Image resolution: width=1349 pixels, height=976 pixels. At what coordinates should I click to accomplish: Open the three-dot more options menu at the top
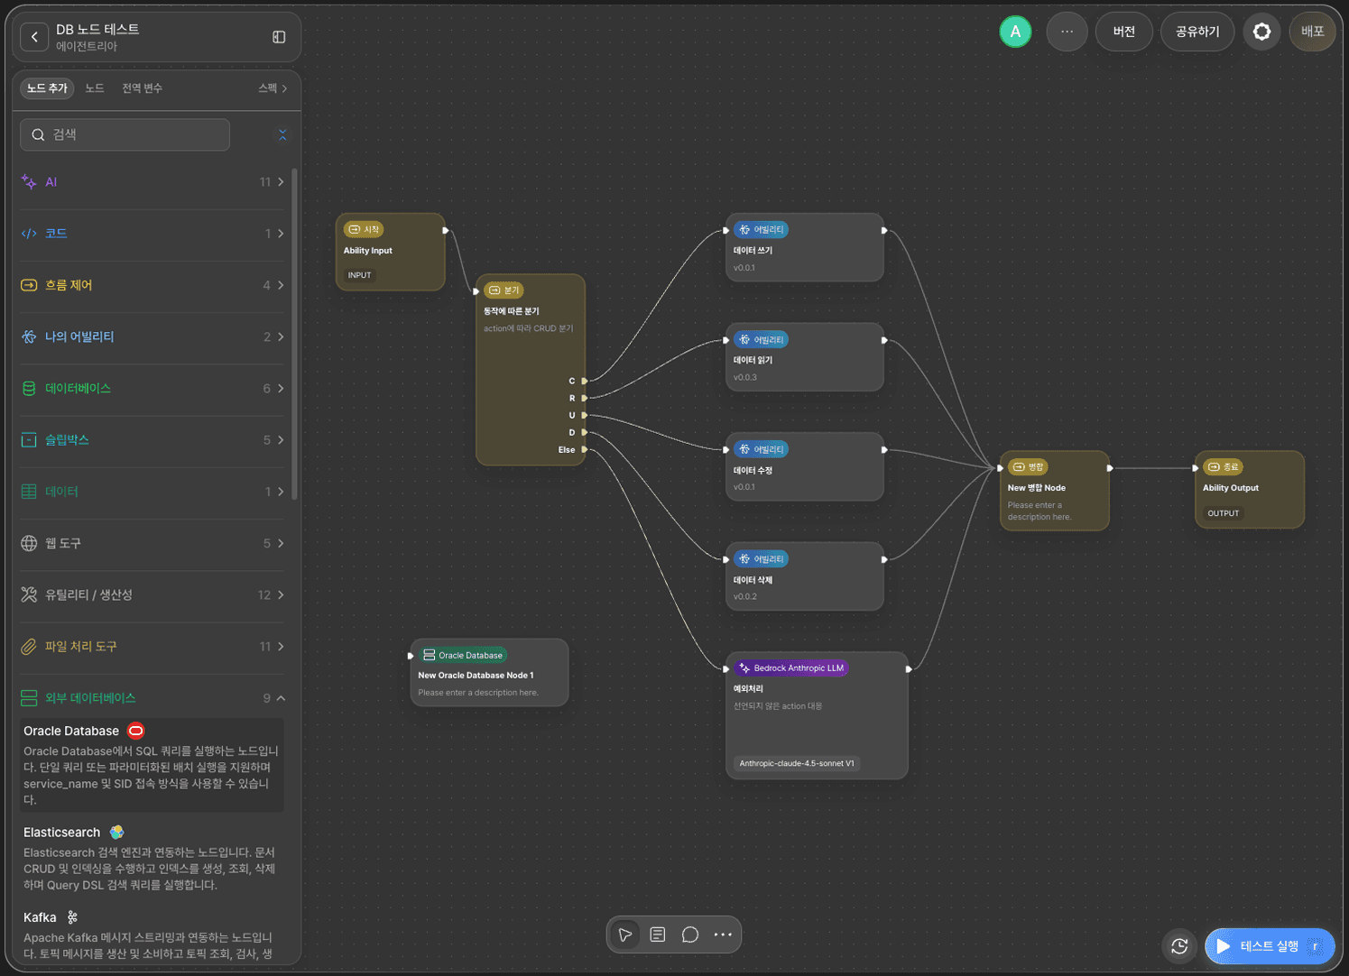point(1067,32)
